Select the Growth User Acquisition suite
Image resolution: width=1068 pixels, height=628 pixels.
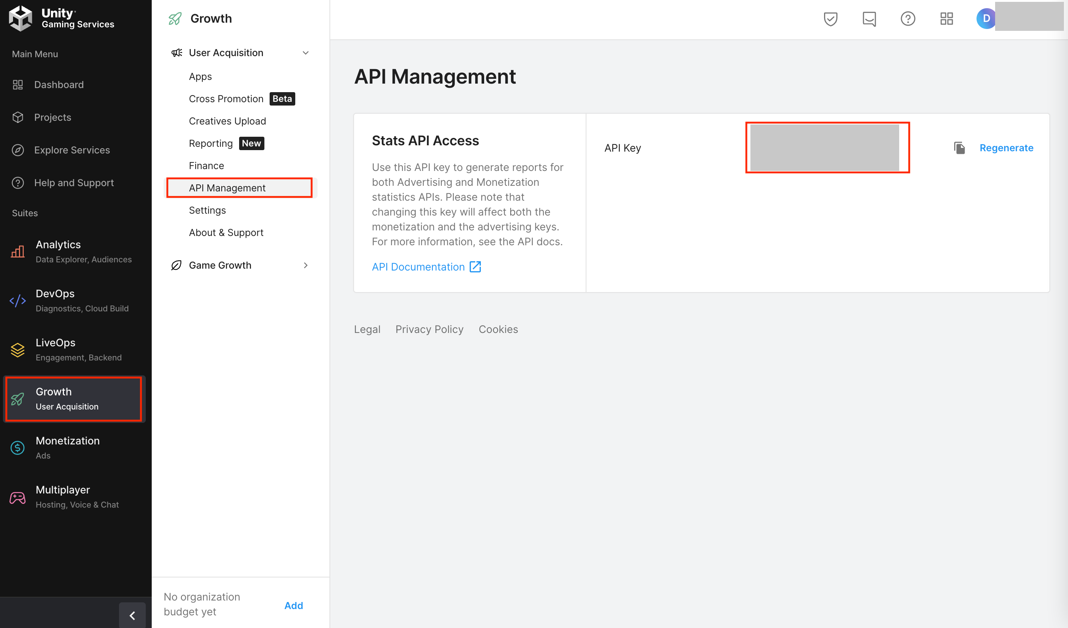74,398
